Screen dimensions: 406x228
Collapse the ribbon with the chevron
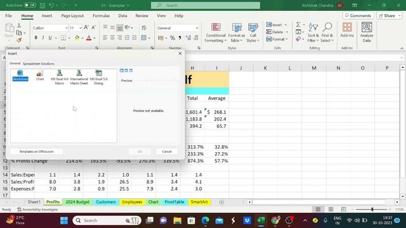pyautogui.click(x=402, y=48)
